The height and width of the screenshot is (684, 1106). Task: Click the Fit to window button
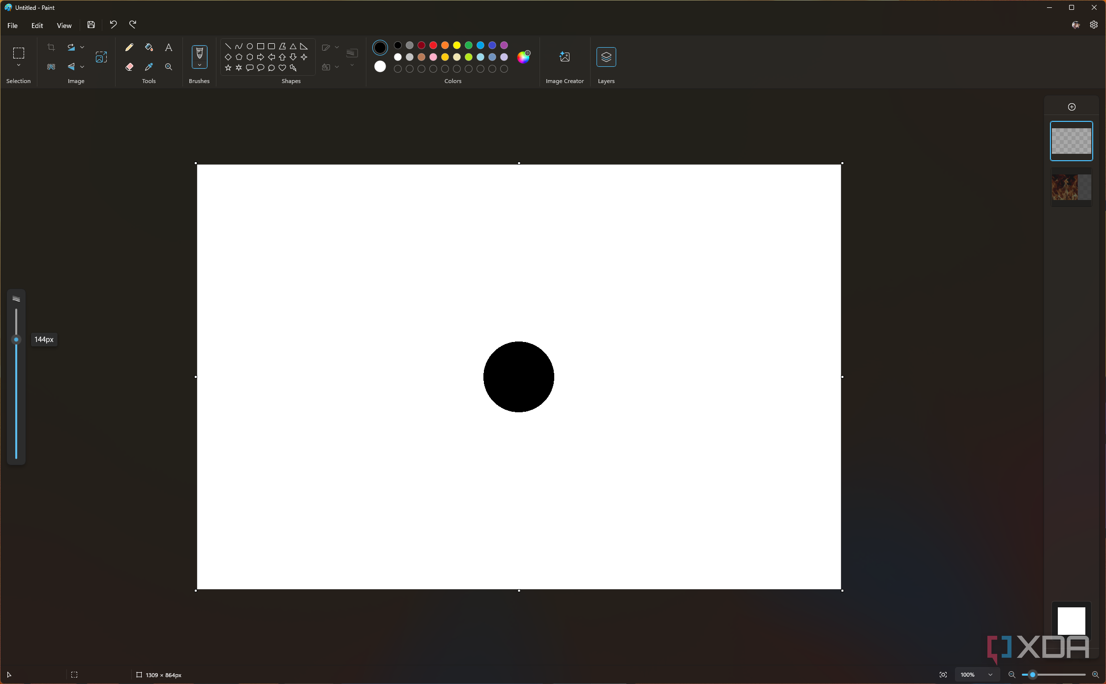tap(943, 675)
